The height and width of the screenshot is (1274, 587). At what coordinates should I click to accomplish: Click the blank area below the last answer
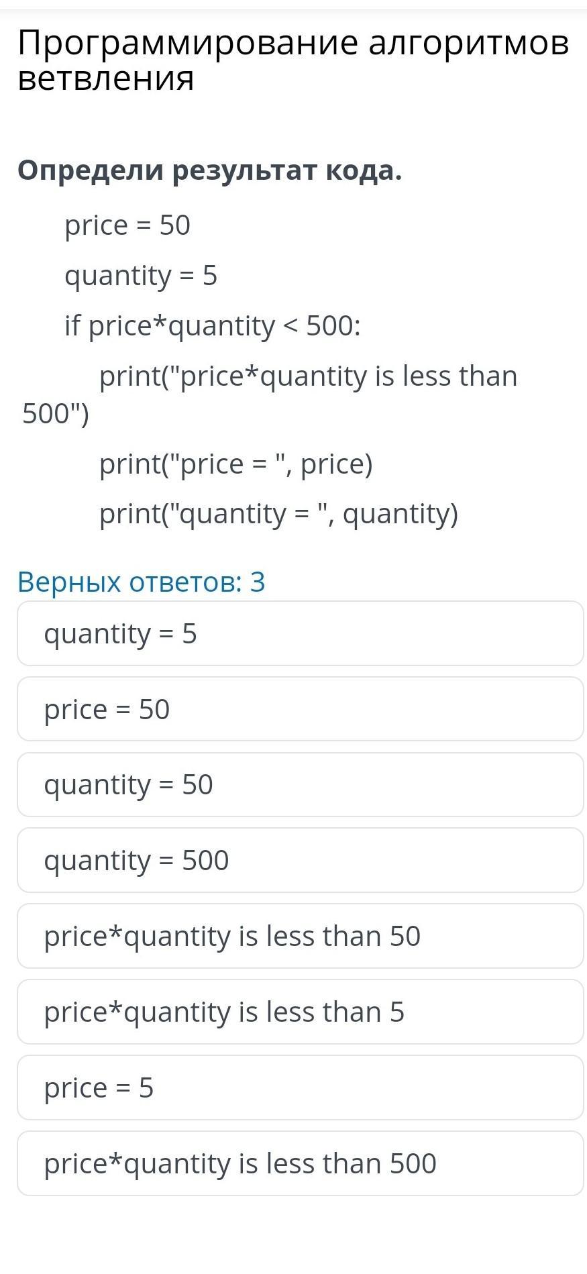[293, 1236]
